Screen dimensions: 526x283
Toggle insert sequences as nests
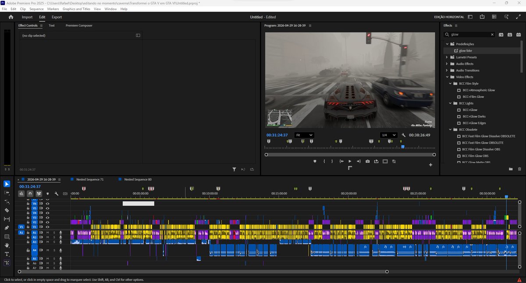click(21, 194)
